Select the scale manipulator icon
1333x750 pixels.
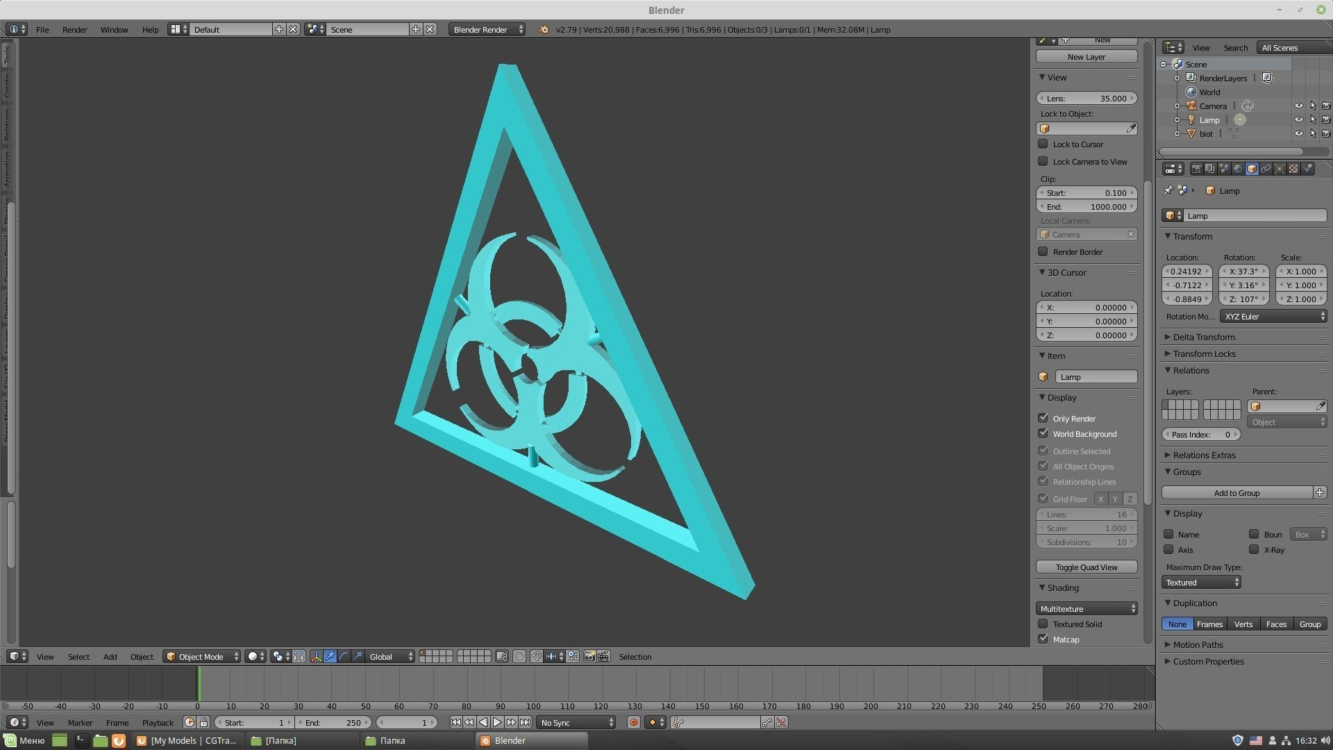click(358, 657)
